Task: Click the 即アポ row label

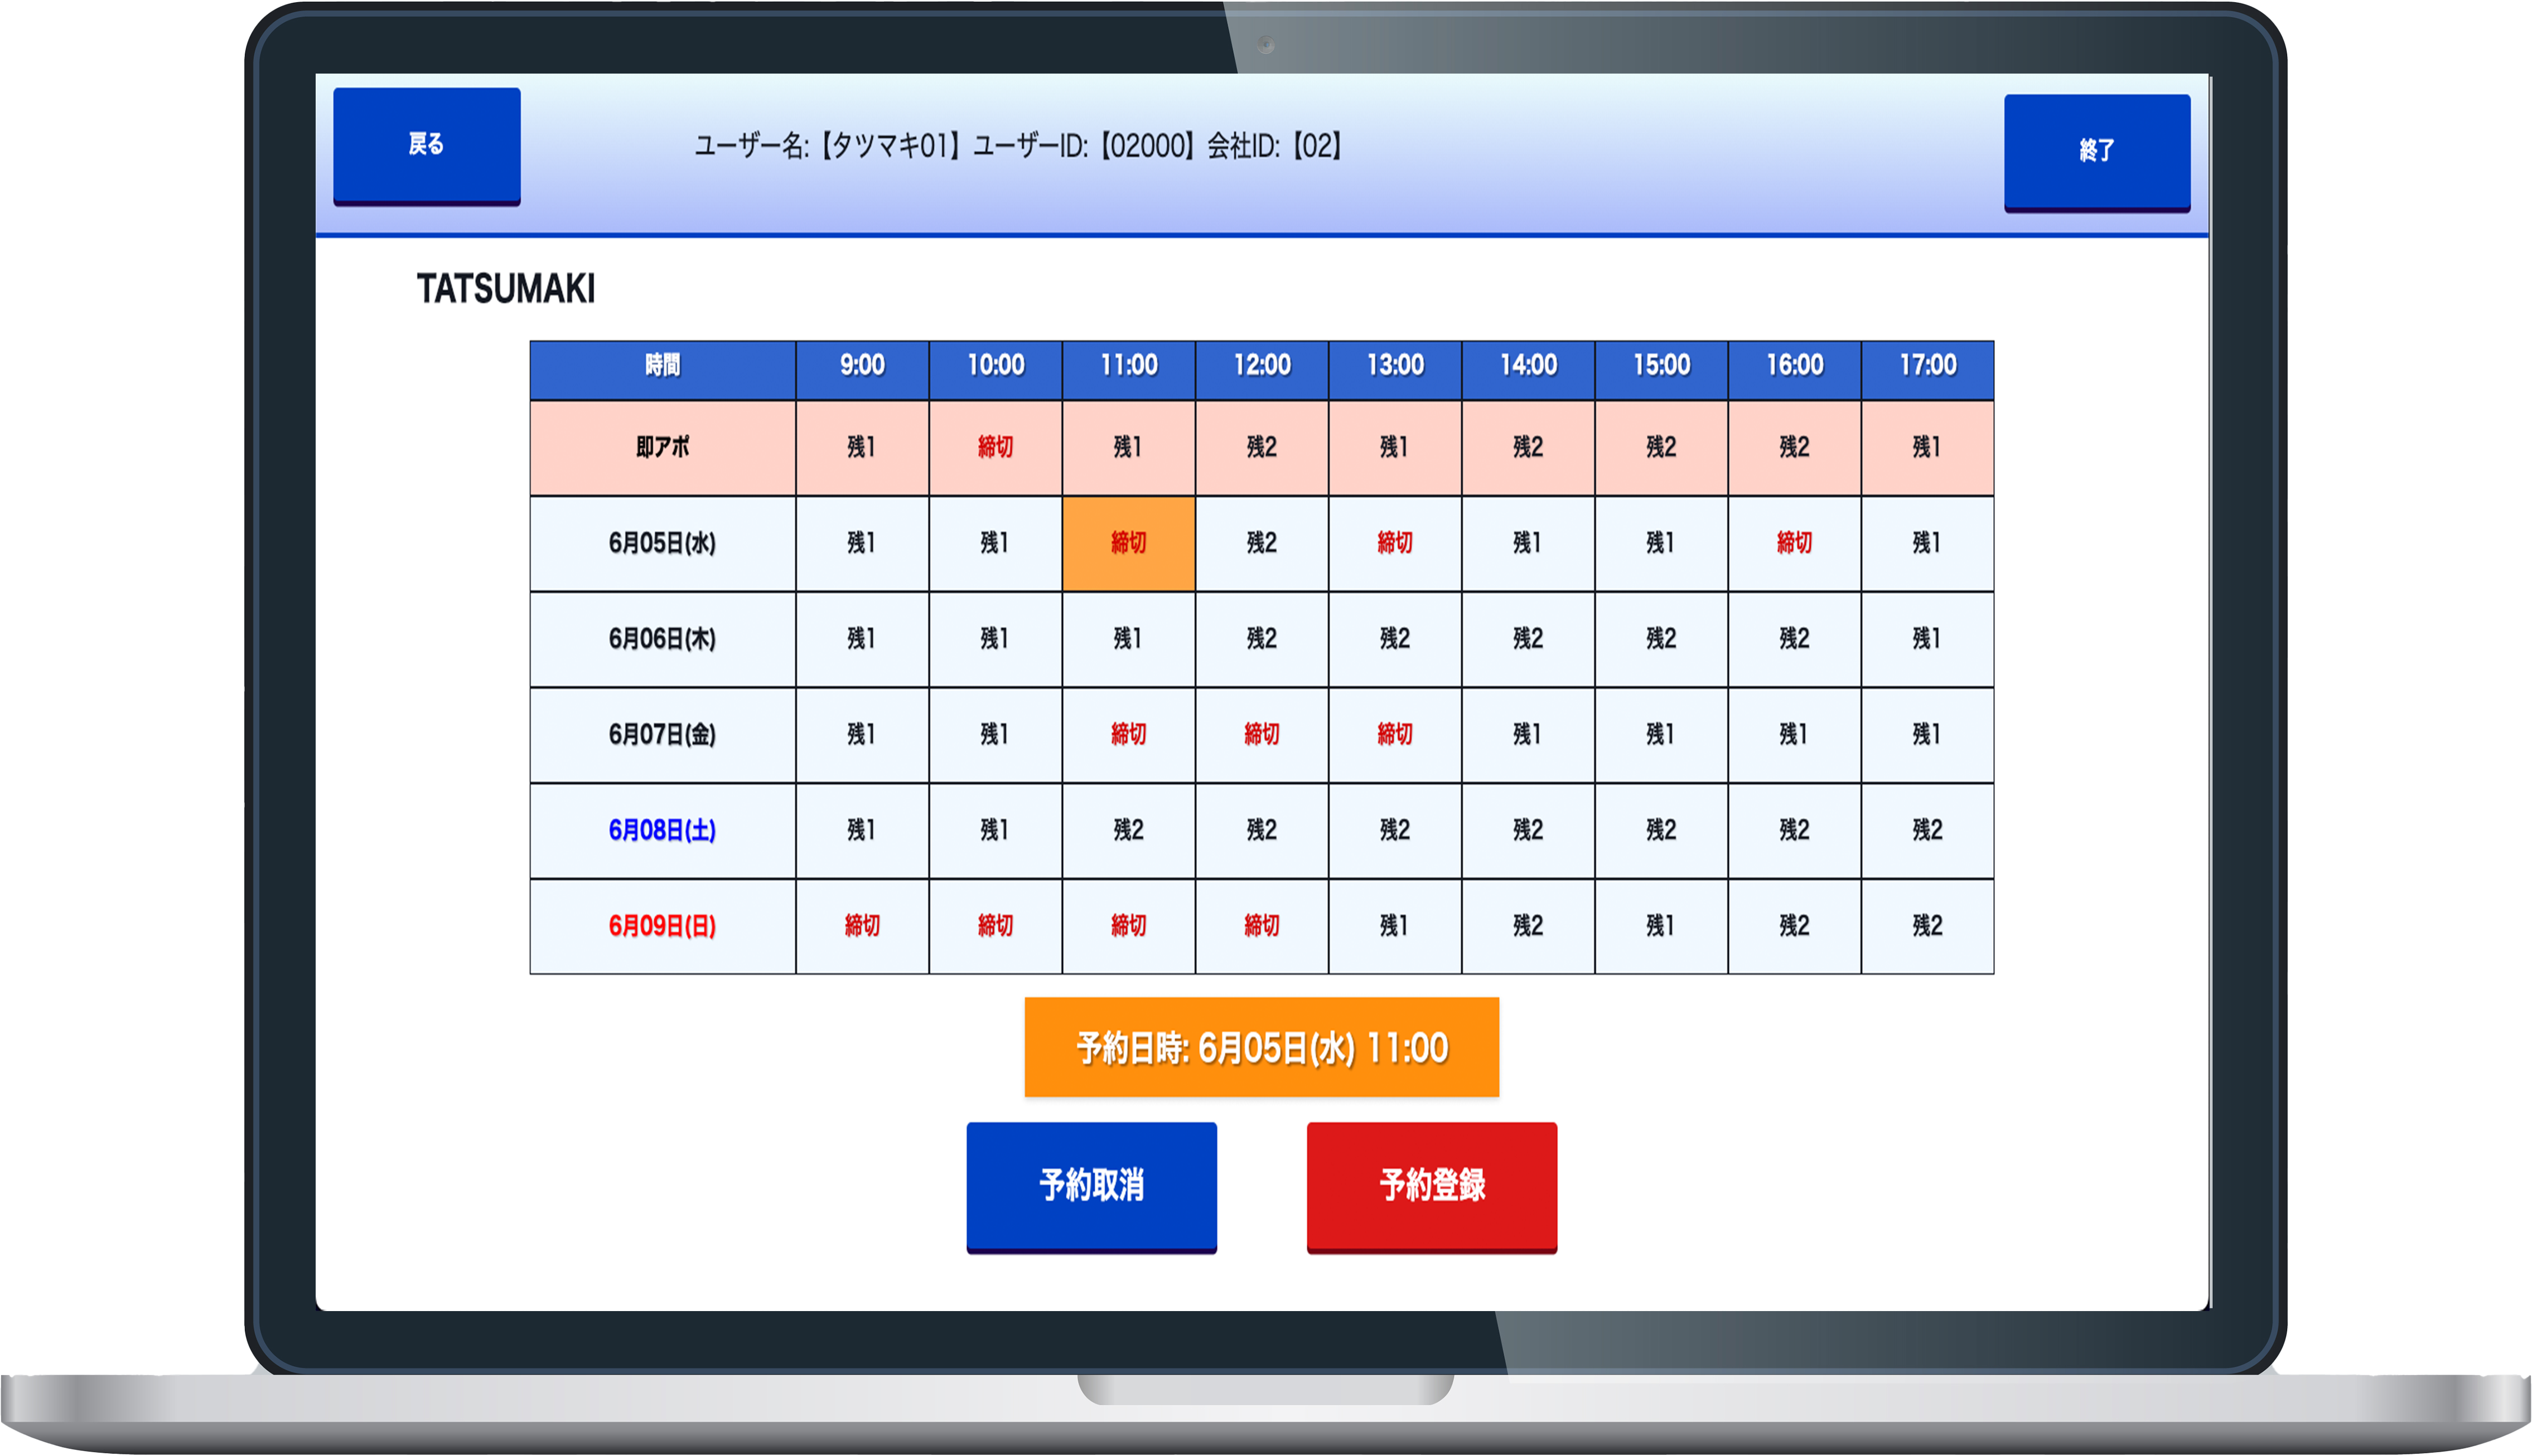Action: tap(662, 447)
